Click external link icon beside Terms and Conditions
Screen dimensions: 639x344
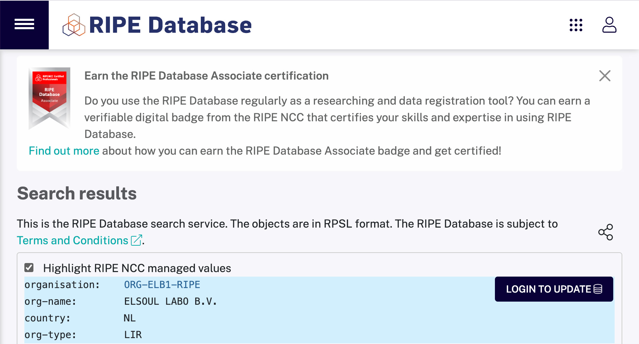coord(136,240)
